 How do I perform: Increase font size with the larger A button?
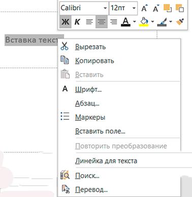coord(144,8)
